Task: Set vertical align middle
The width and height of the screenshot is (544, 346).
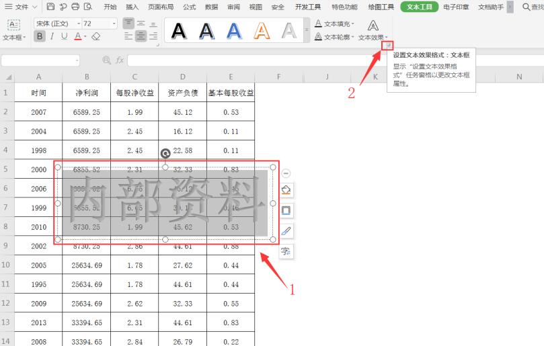Action: click(x=141, y=24)
